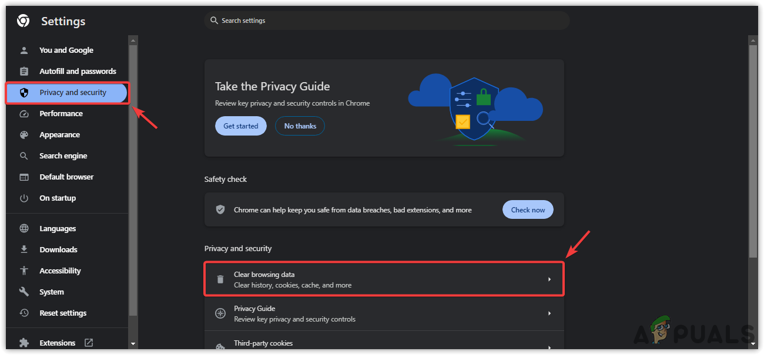
Task: Expand the Privacy Guide row arrow
Action: [x=549, y=313]
